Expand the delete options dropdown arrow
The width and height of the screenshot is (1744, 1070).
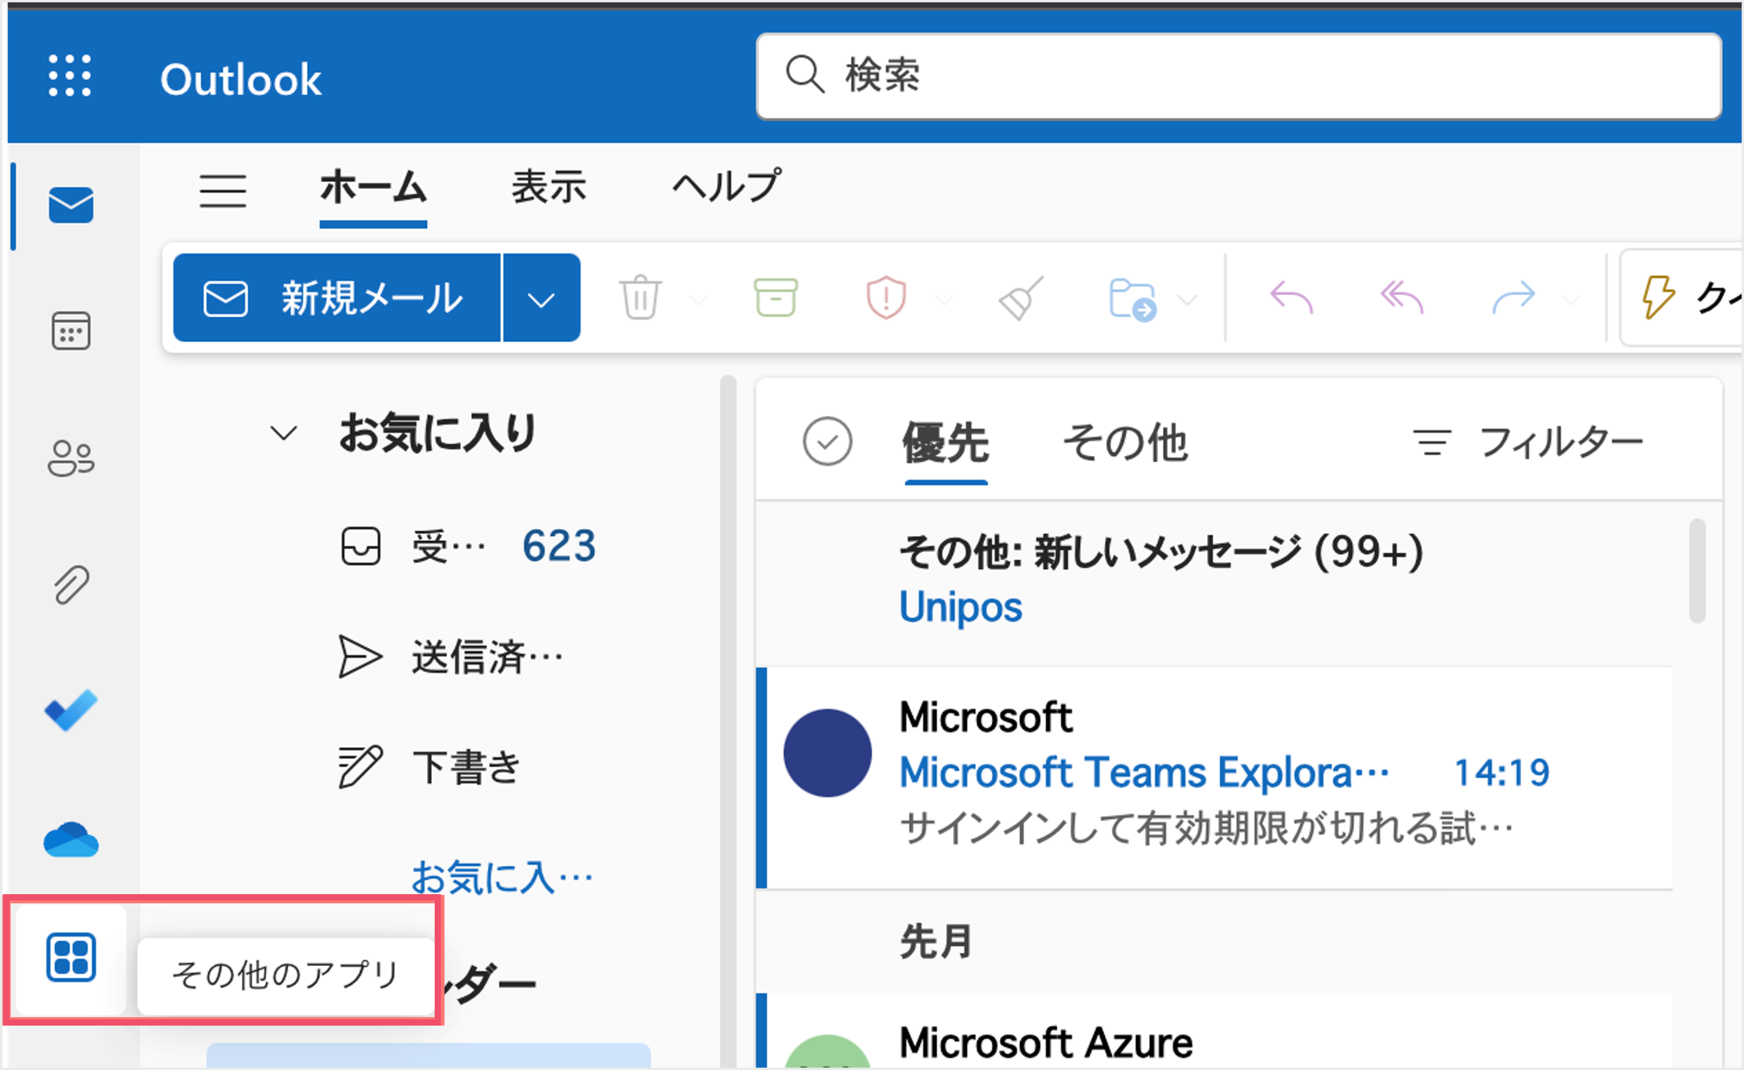698,300
